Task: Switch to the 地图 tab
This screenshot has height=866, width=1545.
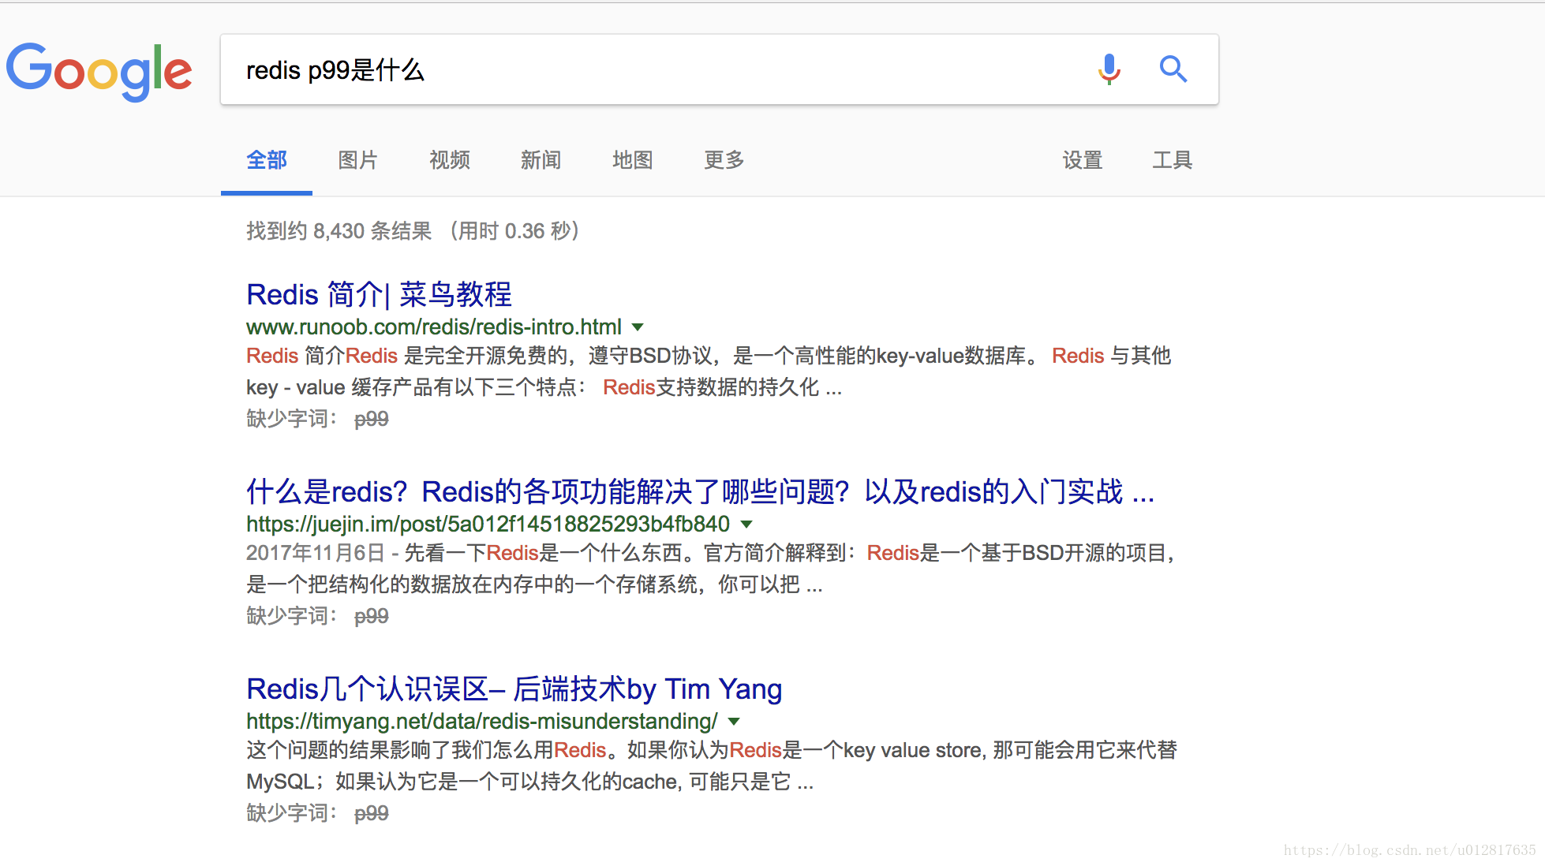Action: click(x=632, y=160)
